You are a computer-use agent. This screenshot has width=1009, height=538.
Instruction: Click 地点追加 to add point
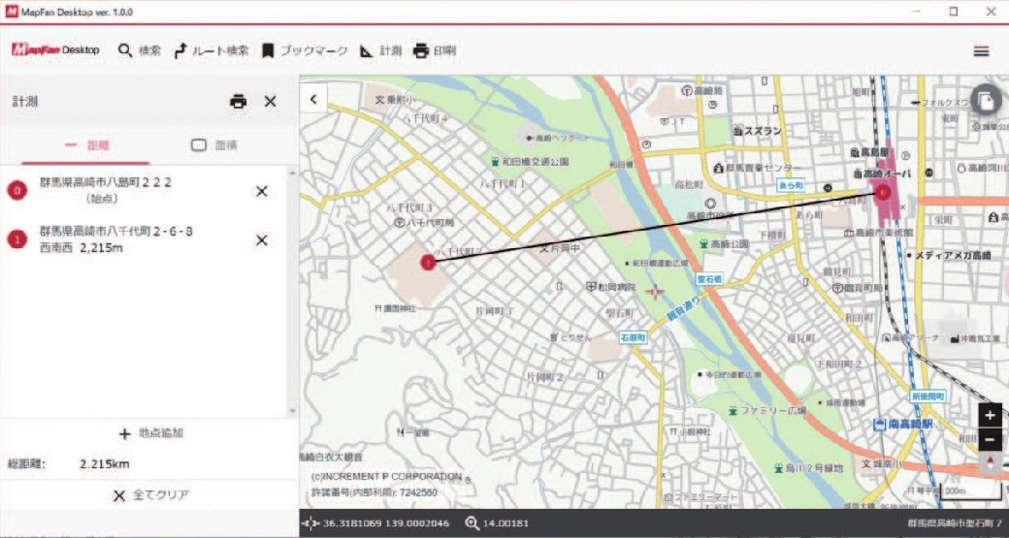point(149,433)
